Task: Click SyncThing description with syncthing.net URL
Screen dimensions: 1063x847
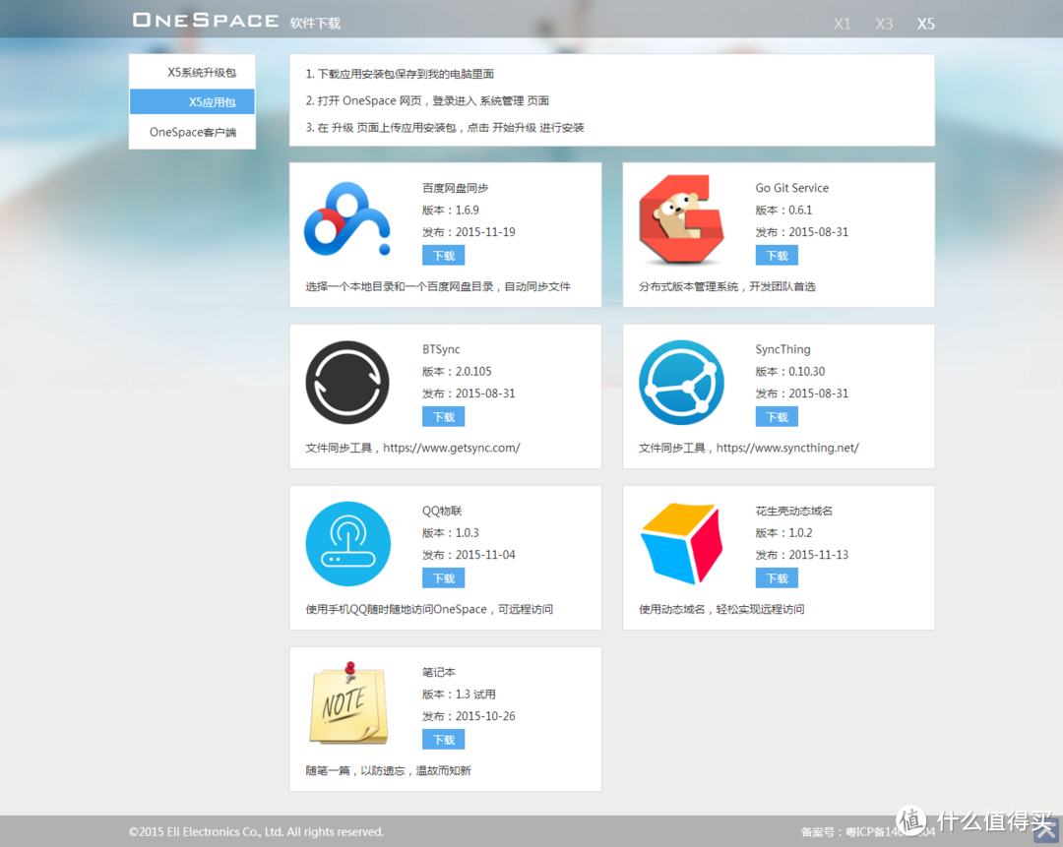Action: [x=749, y=448]
